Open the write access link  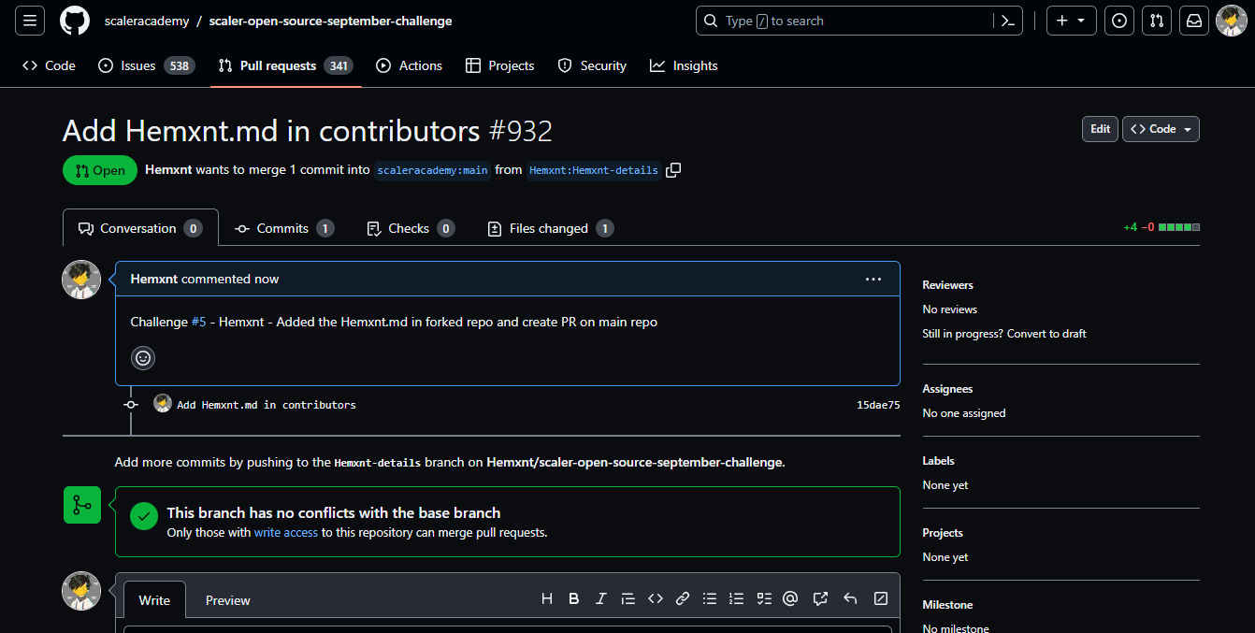[286, 532]
